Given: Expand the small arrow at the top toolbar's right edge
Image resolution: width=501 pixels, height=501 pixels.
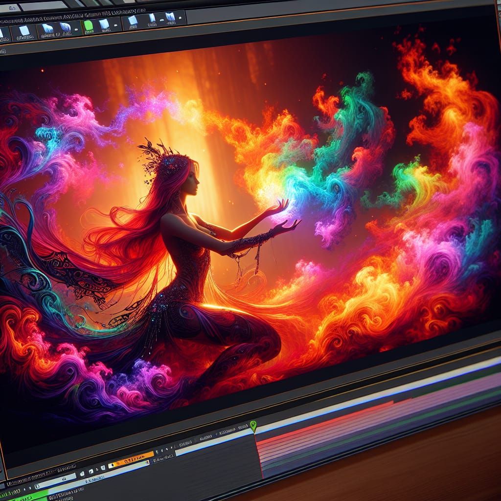Looking at the screenshot, I should pos(180,18).
